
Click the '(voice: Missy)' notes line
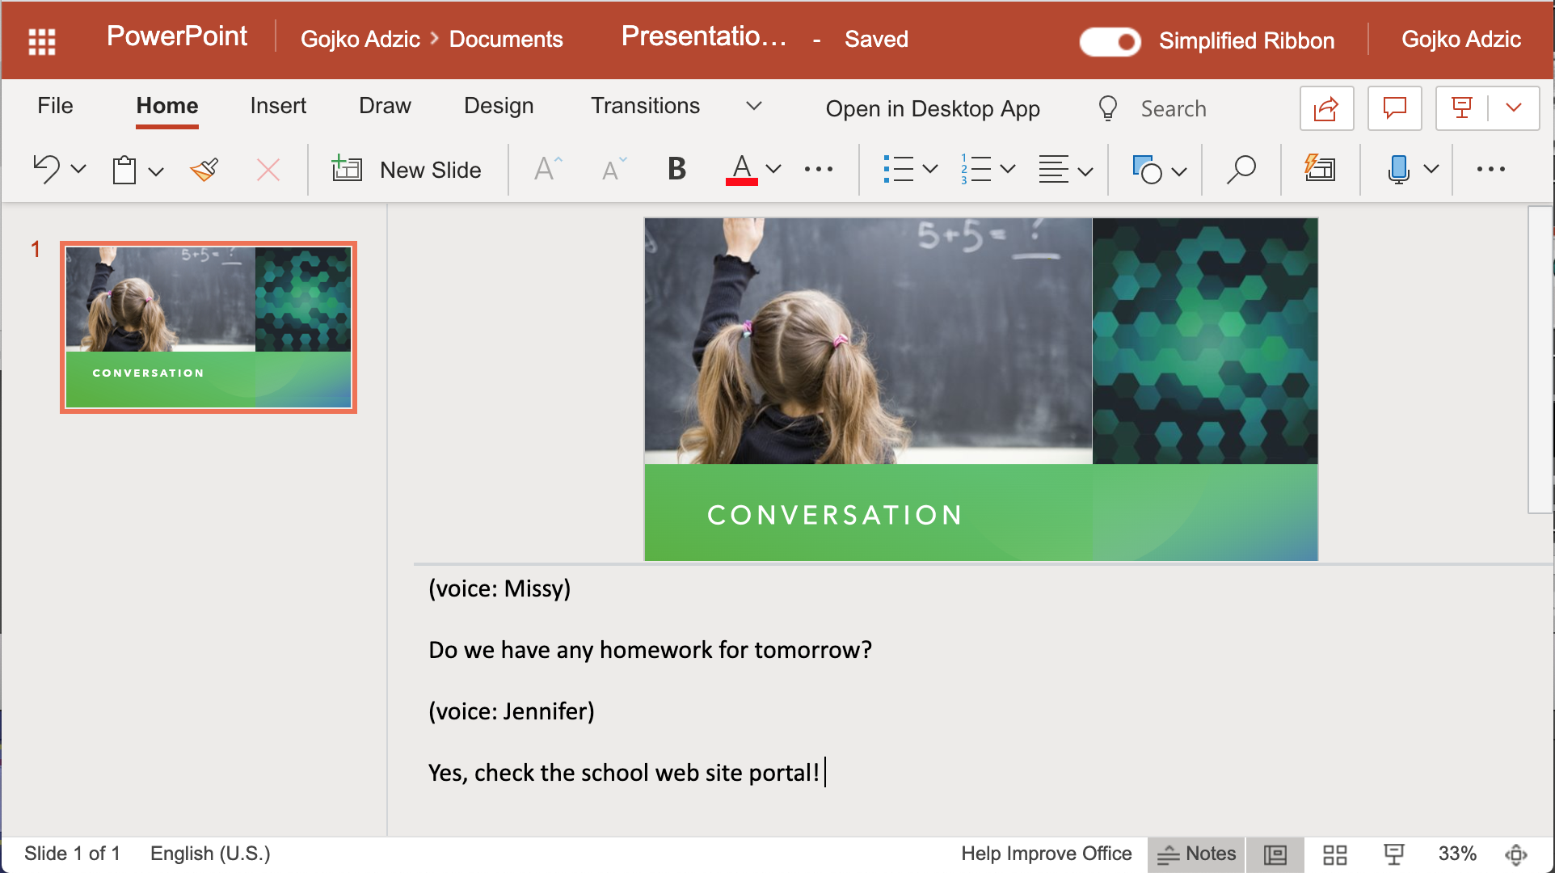coord(499,588)
